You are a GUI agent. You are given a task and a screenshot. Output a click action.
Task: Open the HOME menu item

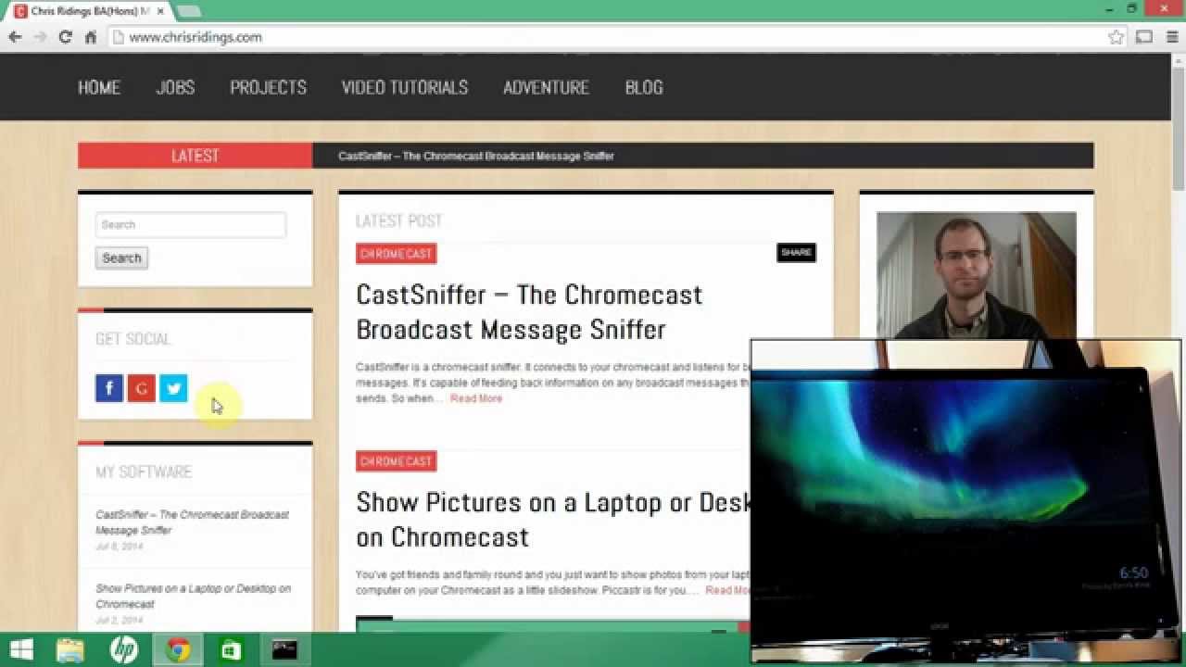coord(99,87)
